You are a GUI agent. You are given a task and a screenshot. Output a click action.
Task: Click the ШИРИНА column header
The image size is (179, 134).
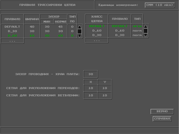click(x=32, y=19)
